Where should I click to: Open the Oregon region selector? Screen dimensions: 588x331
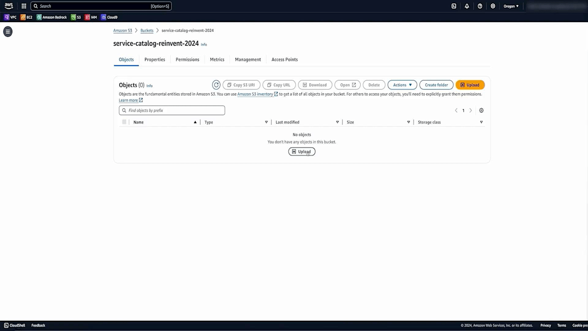(x=511, y=6)
